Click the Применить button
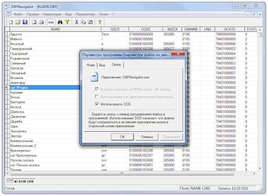Image resolution: width=268 pixels, height=196 pixels. pyautogui.click(x=171, y=137)
